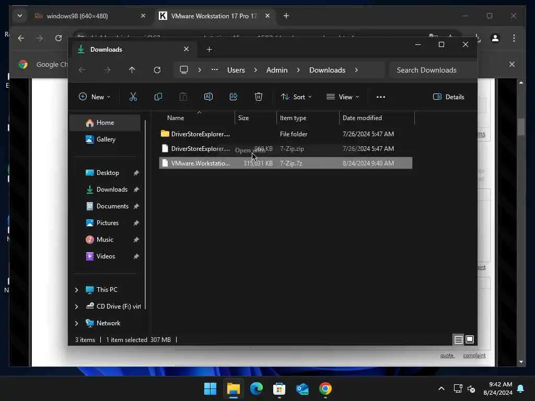Open Windows Start menu
Screen dimensions: 535x401
click(210, 388)
